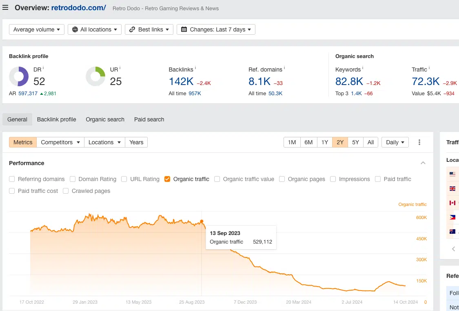Image resolution: width=459 pixels, height=311 pixels.
Task: Open the retrododo.com link
Action: tap(80, 7)
